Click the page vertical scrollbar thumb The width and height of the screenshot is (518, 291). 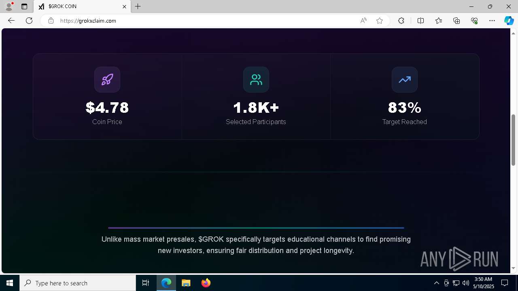[513, 140]
